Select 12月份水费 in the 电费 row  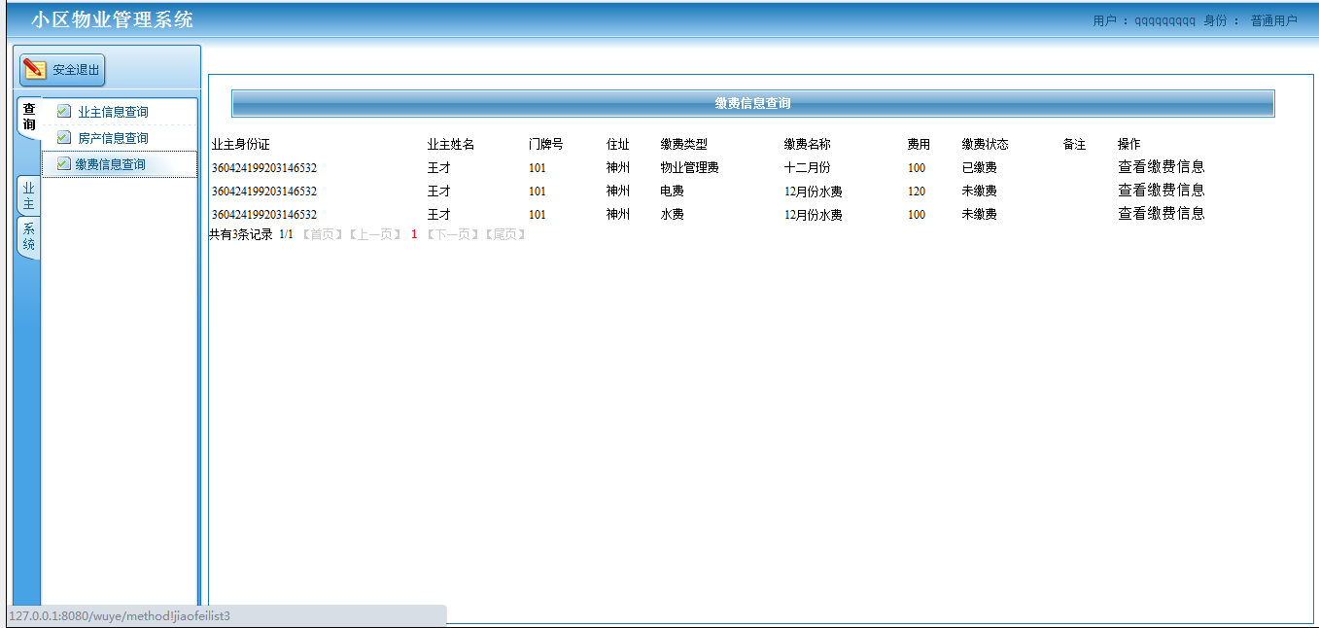tap(814, 192)
